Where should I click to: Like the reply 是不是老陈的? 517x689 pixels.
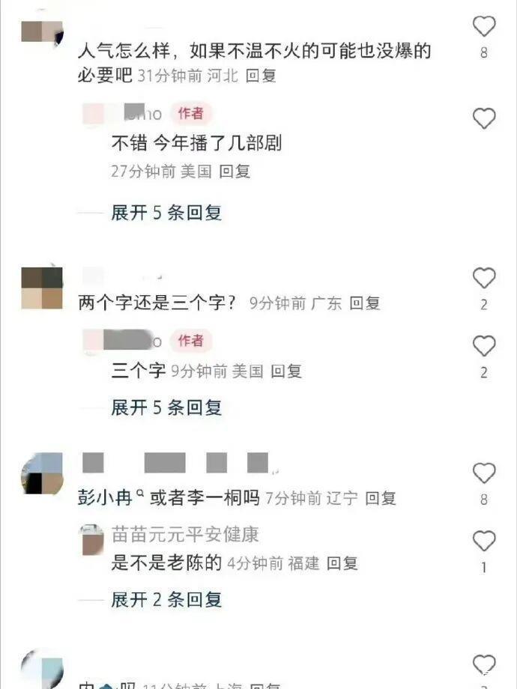[484, 541]
